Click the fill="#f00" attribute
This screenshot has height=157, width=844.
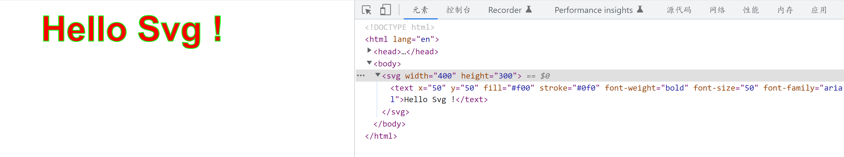[x=509, y=88]
